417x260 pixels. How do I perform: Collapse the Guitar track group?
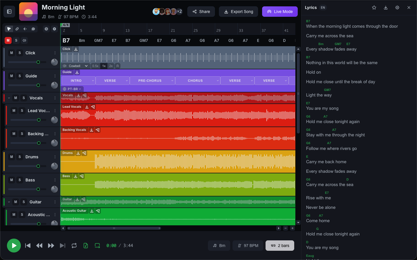tap(9, 202)
